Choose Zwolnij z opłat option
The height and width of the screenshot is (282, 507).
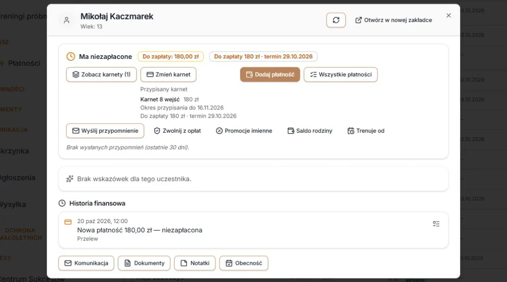pos(177,131)
